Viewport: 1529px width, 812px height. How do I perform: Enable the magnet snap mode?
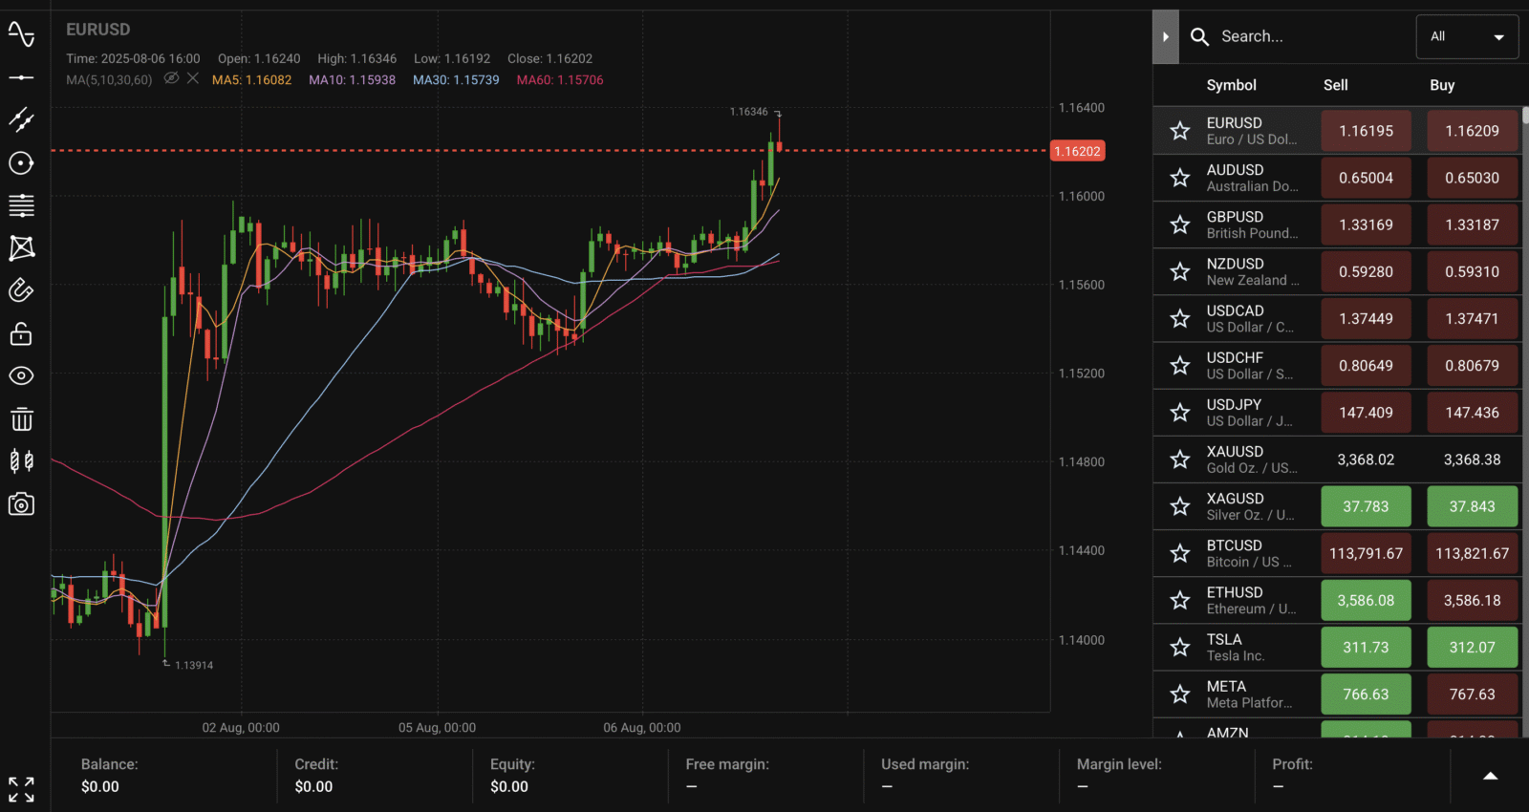point(21,290)
